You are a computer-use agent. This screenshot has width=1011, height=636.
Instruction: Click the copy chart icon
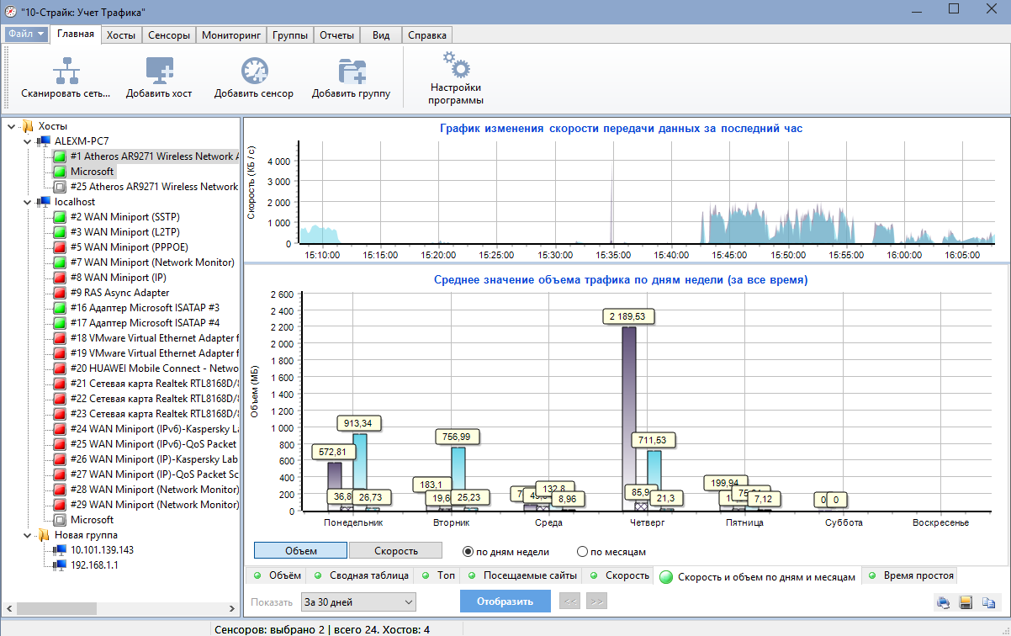point(988,602)
